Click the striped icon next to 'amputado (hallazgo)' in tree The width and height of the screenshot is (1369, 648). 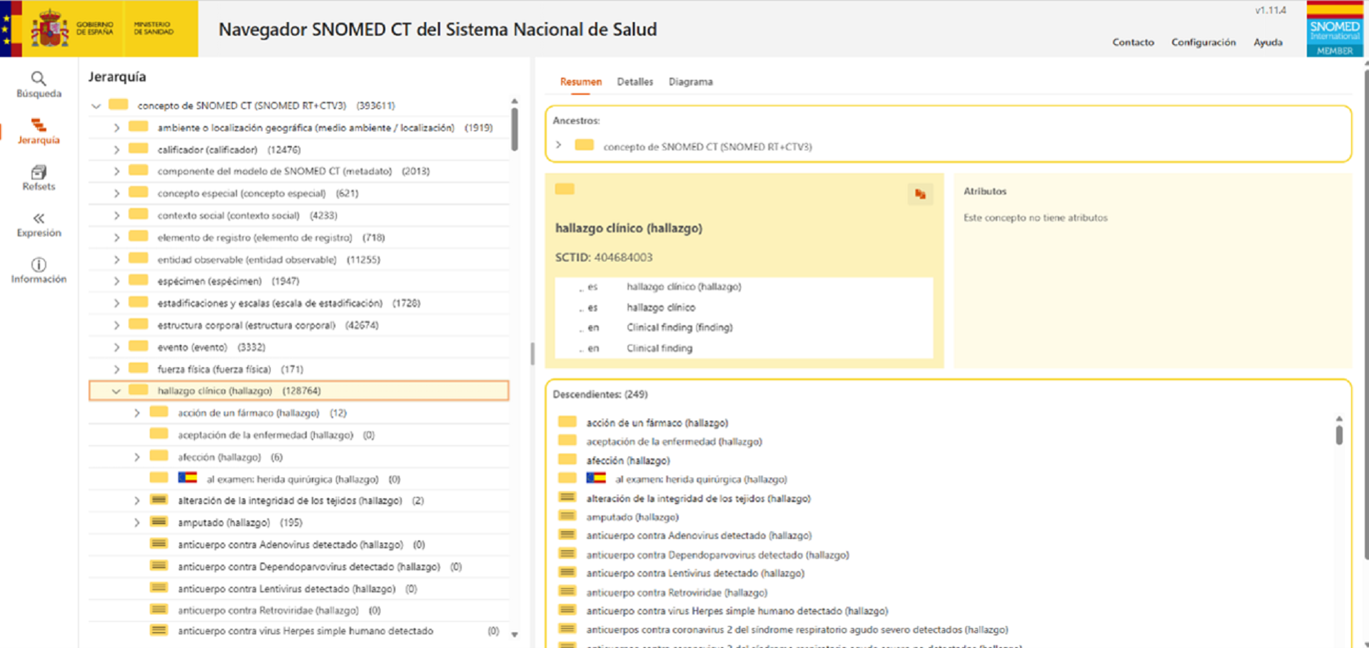(158, 522)
